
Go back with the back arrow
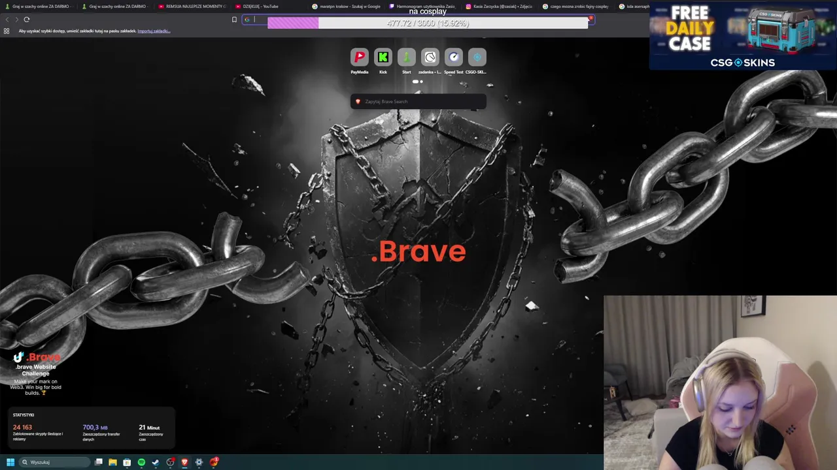(x=7, y=20)
